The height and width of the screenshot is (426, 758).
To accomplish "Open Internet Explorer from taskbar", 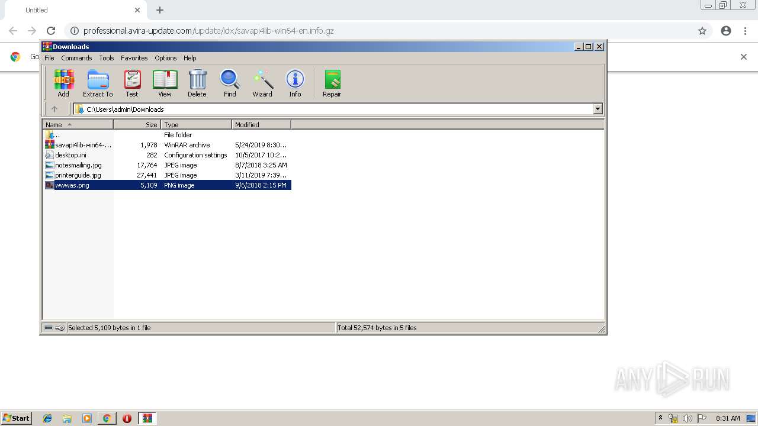I will point(47,418).
